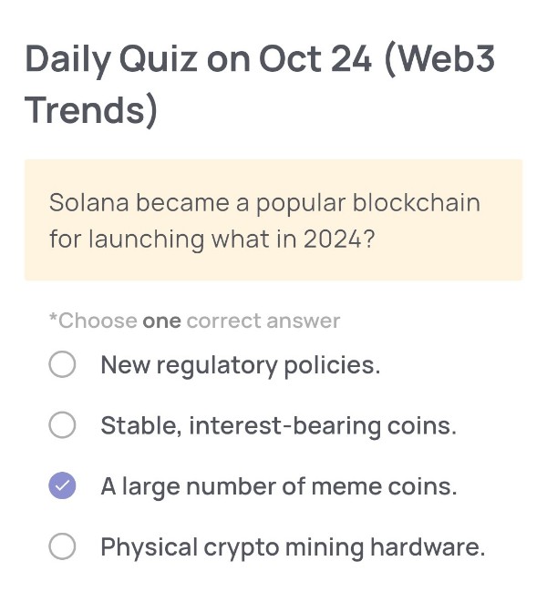This screenshot has height=612, width=547.
Task: Choose the "Stable, interest-bearing coins" radio button
Action: tap(62, 425)
